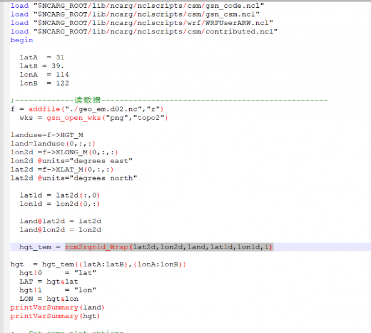Viewport: 371px width, 333px height.
Task: Click the 'begin' keyword line
Action: coord(22,40)
